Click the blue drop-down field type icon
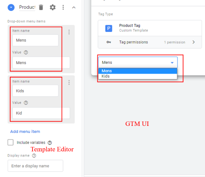Image resolution: width=205 pixels, height=177 pixels. coord(11,7)
